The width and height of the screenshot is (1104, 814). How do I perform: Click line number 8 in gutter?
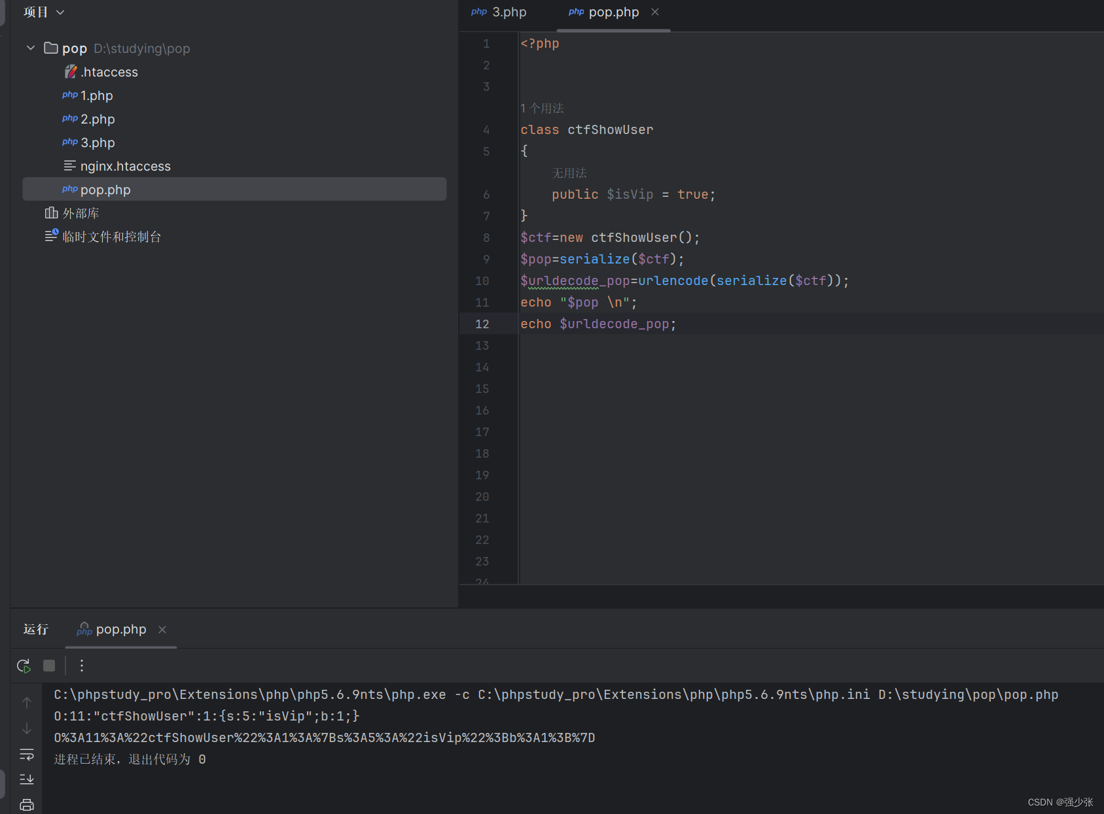(x=486, y=237)
